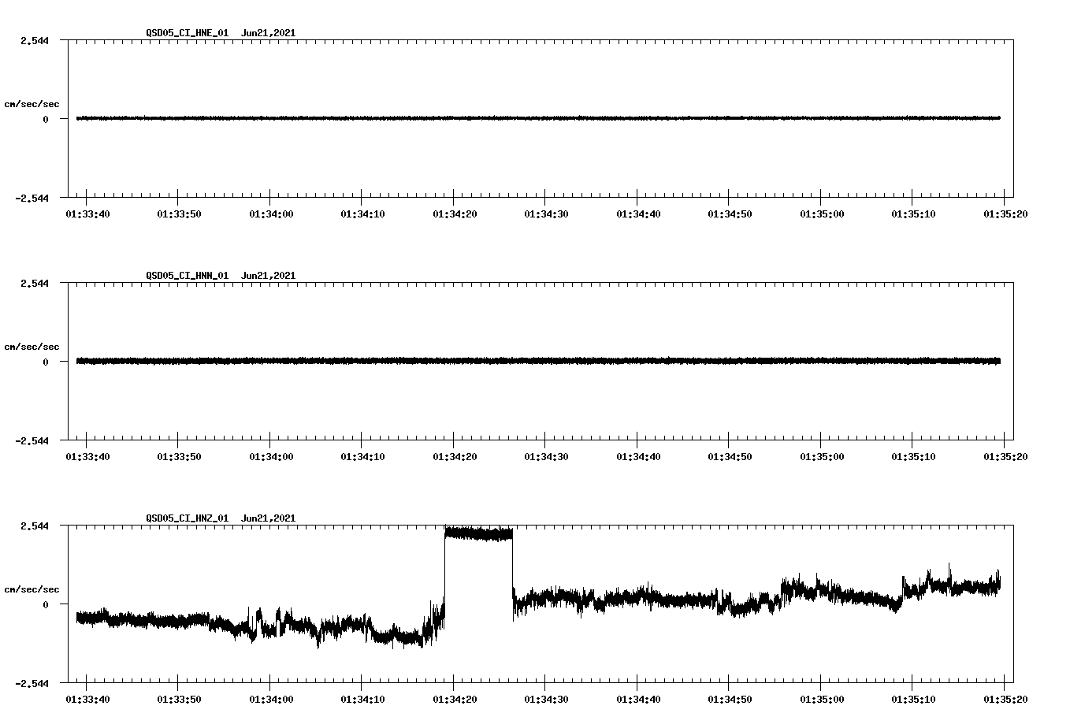1070x728 pixels.
Task: Click 01:34:10 time label under HNZ plot
Action: pyautogui.click(x=362, y=699)
